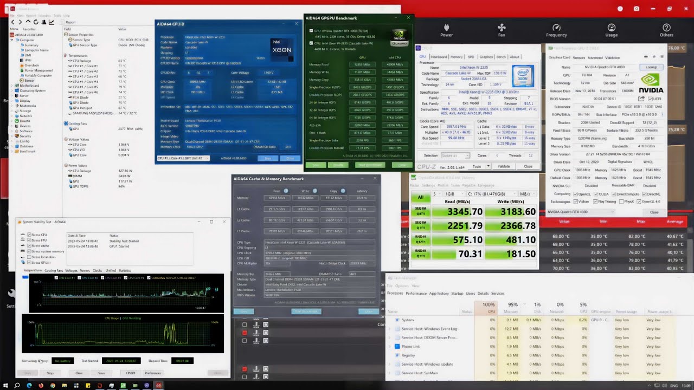
Task: Run SEQ1M Q8T1 test in CrystalDiskMark
Action: pos(421,211)
